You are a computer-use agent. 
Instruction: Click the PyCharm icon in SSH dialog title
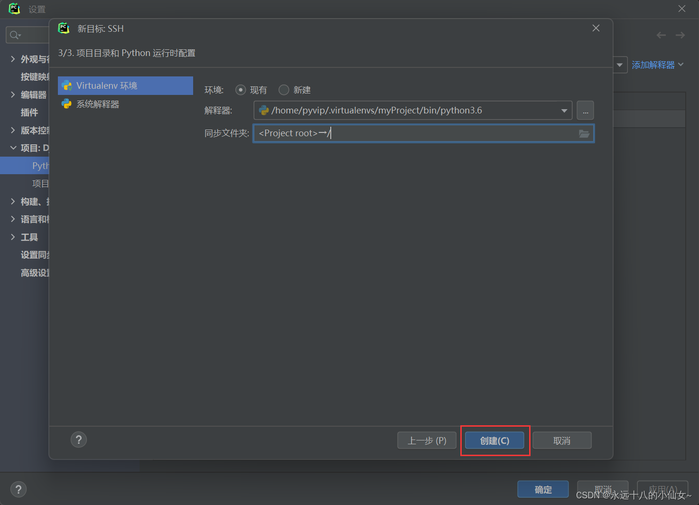(64, 28)
